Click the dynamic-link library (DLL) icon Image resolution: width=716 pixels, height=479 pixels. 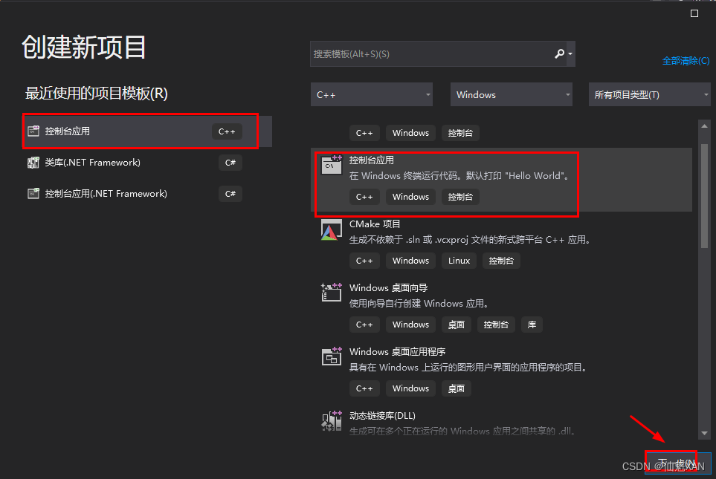click(x=332, y=420)
